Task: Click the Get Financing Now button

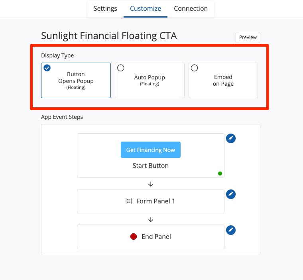Action: (151, 150)
